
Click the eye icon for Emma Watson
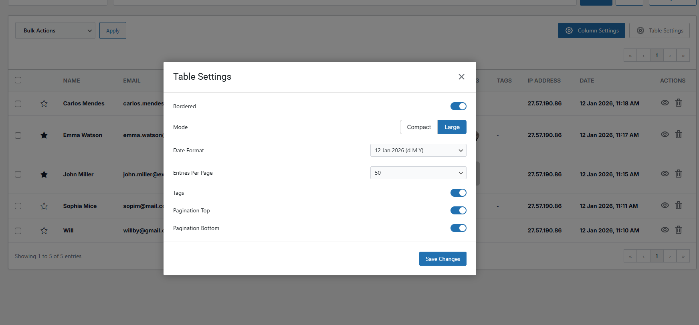tap(665, 135)
